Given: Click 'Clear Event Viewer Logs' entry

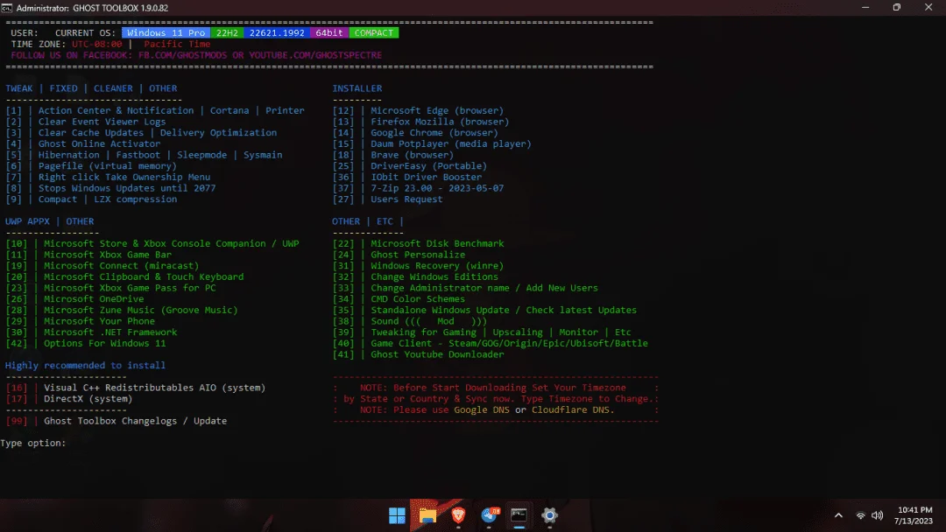Looking at the screenshot, I should [x=86, y=122].
